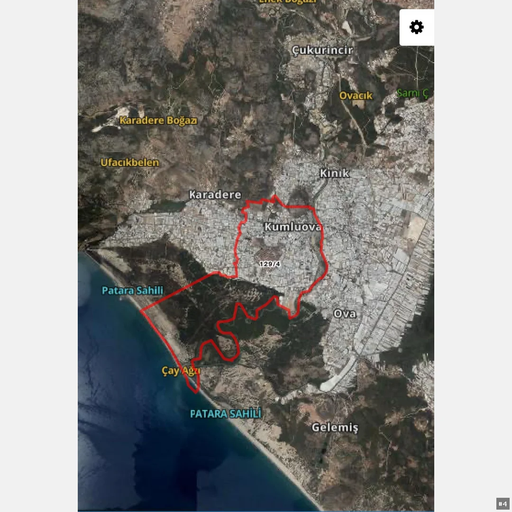Click the red boundary tip near Çay Ağzı

pyautogui.click(x=196, y=391)
